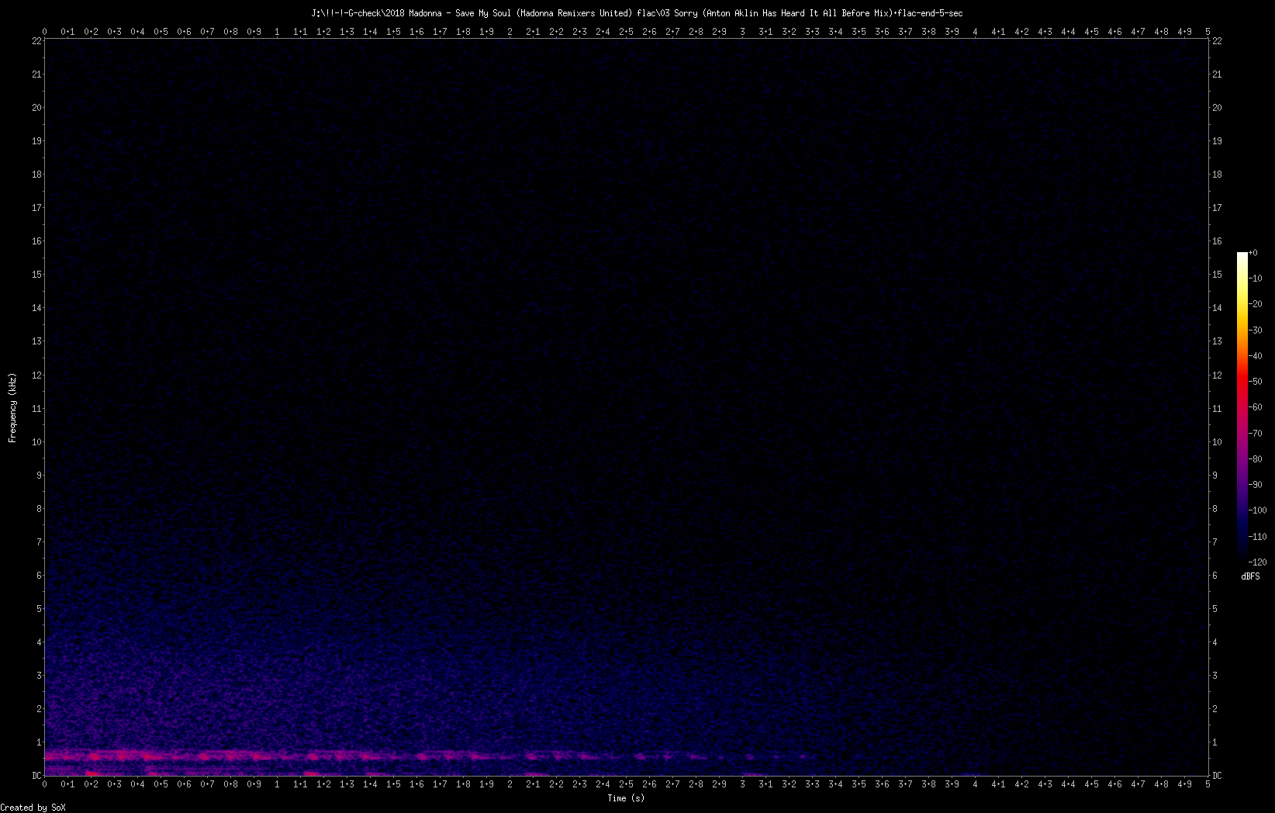Click the "-40" value on color scale
The width and height of the screenshot is (1275, 813).
click(1256, 356)
